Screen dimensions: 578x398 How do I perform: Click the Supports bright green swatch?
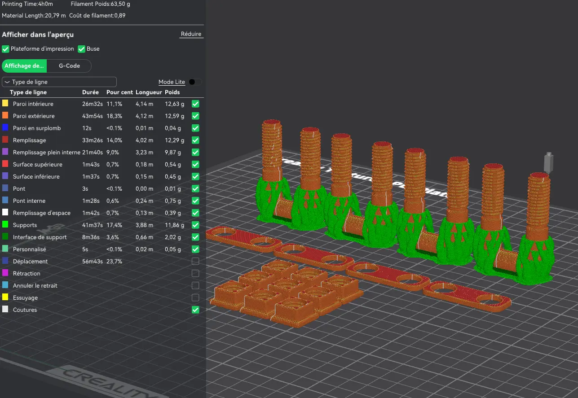(5, 225)
